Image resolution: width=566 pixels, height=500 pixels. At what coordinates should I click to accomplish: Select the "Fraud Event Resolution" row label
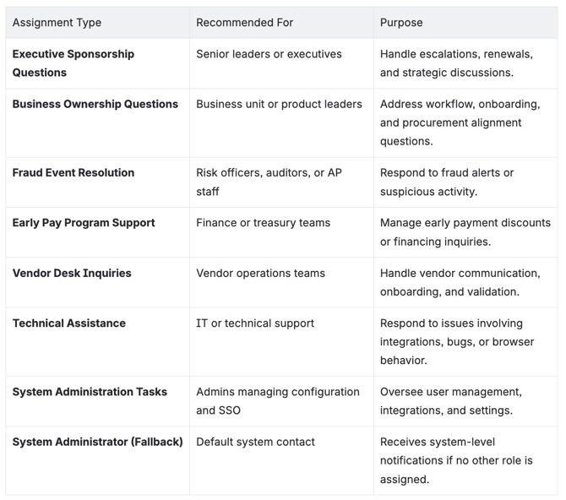tap(73, 173)
